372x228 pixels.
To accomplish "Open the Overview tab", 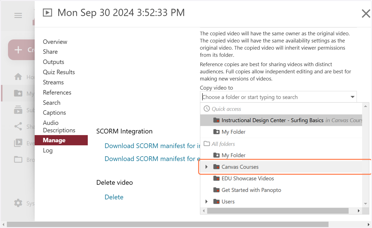I will click(x=55, y=42).
